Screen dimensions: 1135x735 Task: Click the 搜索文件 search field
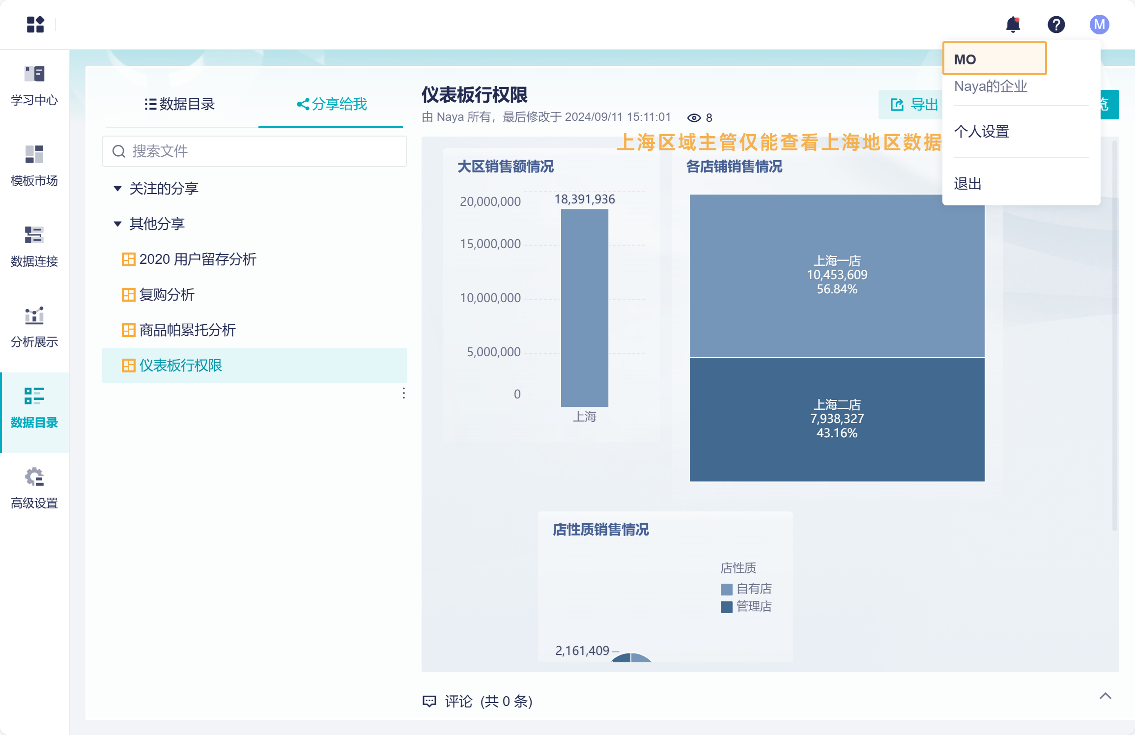point(255,151)
